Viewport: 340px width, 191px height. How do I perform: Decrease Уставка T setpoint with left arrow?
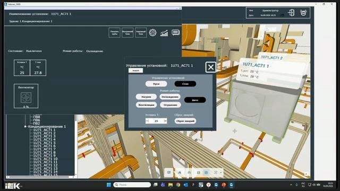pyautogui.click(x=148, y=121)
